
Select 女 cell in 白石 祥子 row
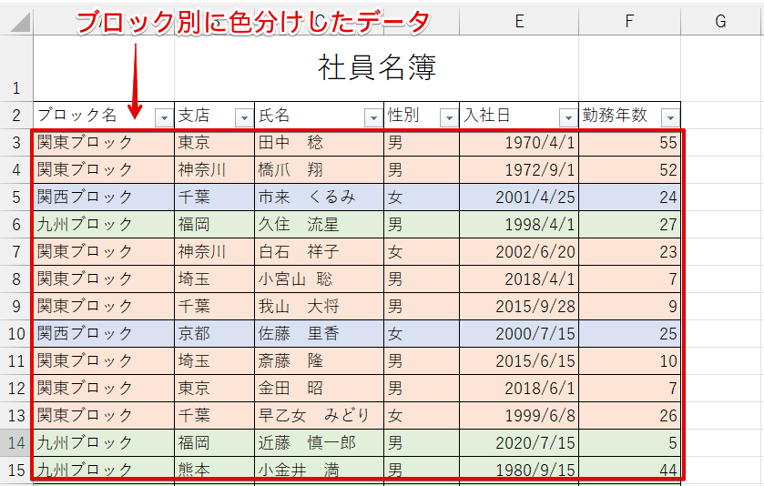click(422, 252)
